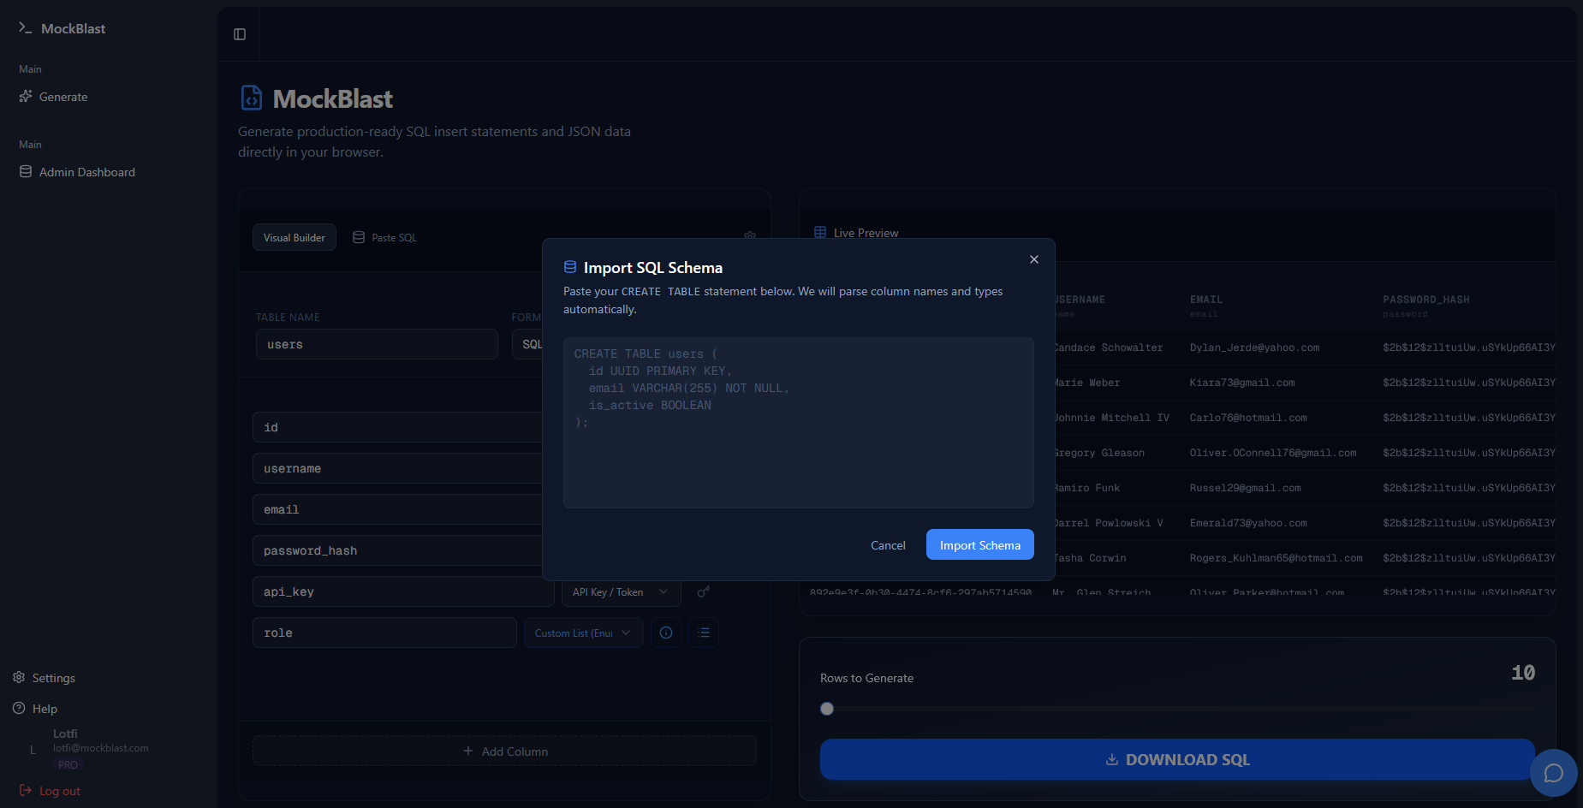The image size is (1583, 808).
Task: Click the Help question mark icon
Action: tap(19, 708)
